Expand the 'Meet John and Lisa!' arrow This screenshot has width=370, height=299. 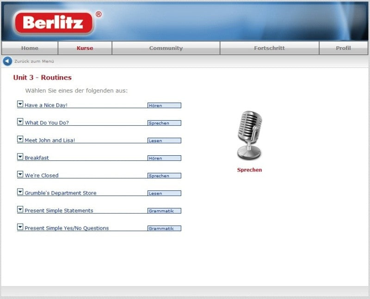pos(20,139)
